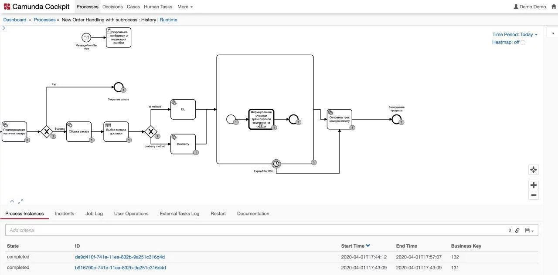Maximize the diagram using the arrows icon
The width and height of the screenshot is (558, 275).
(20, 201)
